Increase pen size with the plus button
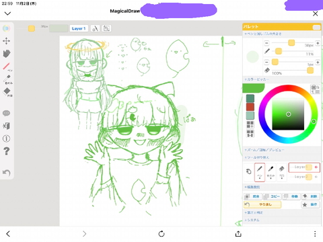This screenshot has width=323, height=242. click(318, 43)
